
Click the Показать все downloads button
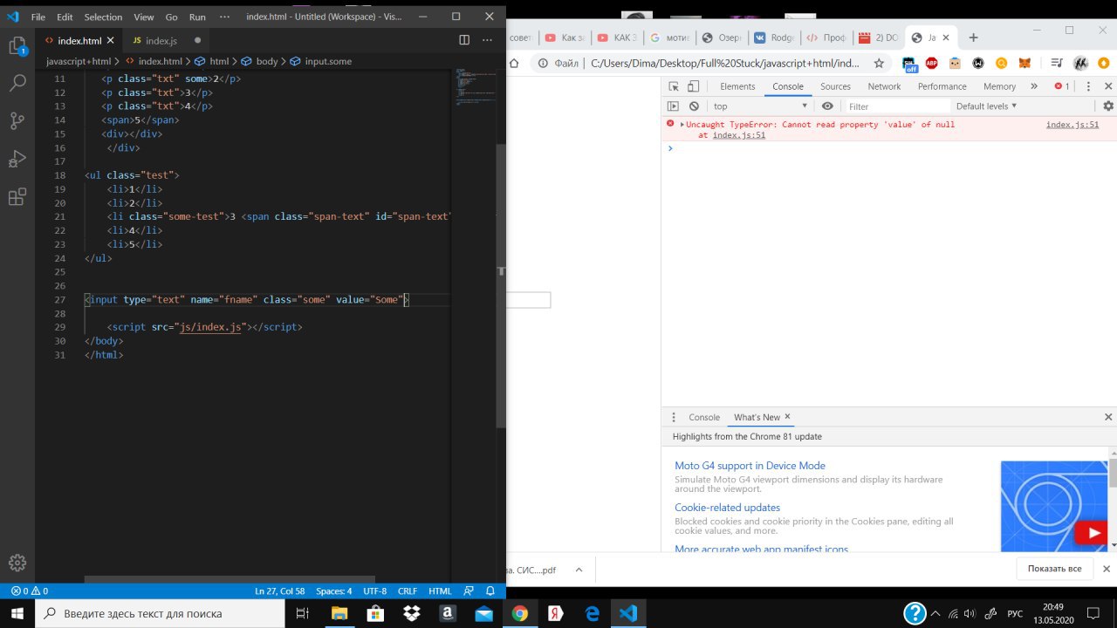1054,569
